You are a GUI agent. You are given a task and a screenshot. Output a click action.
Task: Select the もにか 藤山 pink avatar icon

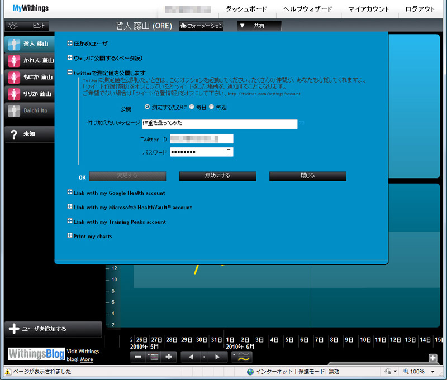[13, 78]
